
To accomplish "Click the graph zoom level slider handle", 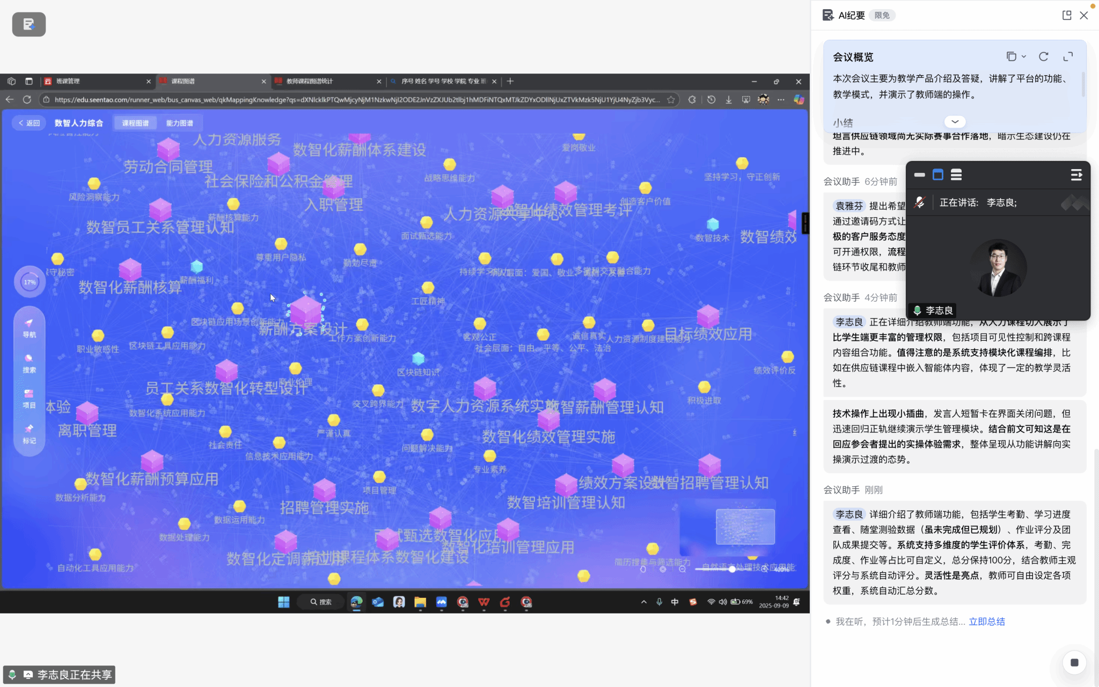I will click(732, 569).
